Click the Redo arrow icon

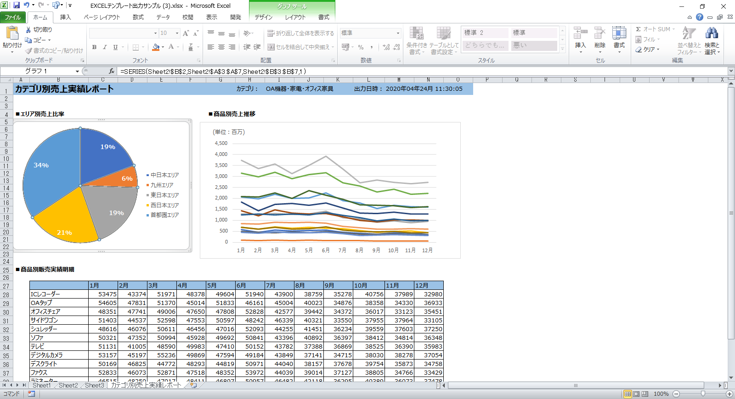click(41, 6)
